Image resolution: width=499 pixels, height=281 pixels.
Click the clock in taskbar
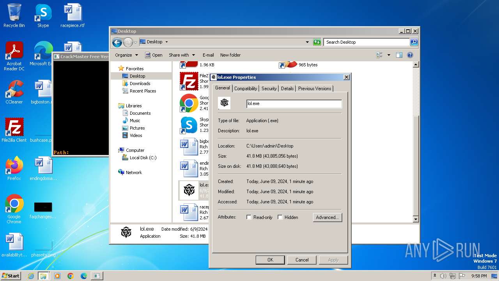click(479, 276)
